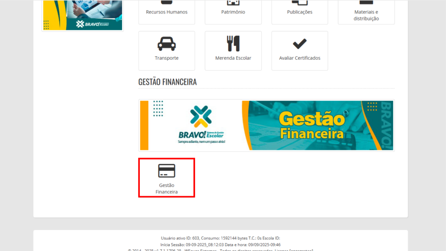
Task: Open the Gestão Financeira credit card tile
Action: [167, 178]
